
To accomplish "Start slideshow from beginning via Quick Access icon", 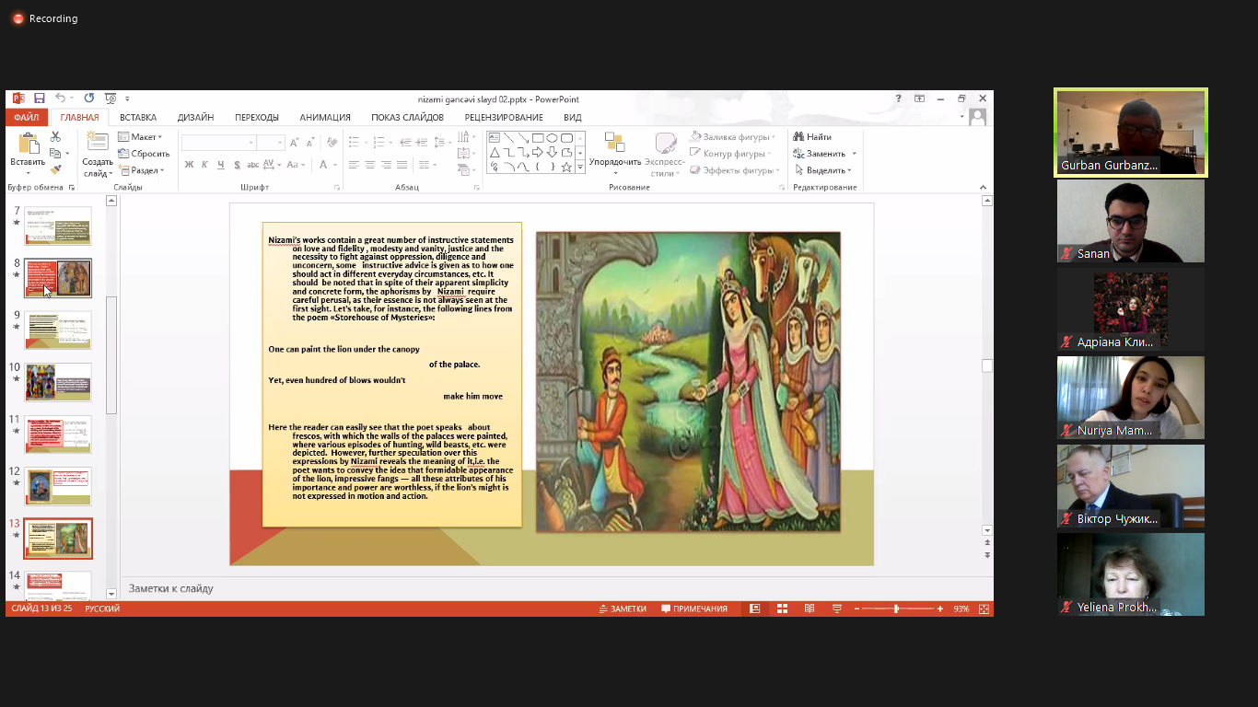I will [x=111, y=99].
